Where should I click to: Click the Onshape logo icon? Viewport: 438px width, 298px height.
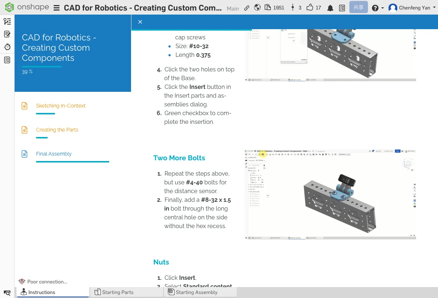(x=9, y=8)
